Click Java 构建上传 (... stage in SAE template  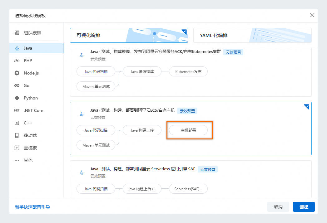point(142,189)
